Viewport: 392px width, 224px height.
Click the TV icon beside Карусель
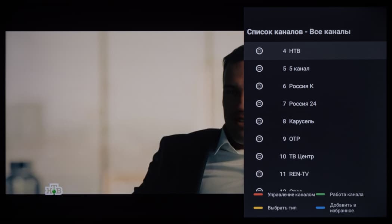click(259, 121)
